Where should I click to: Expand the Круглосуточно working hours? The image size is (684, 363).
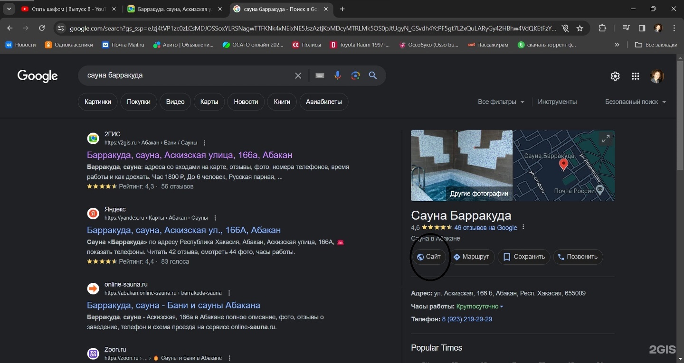[480, 307]
